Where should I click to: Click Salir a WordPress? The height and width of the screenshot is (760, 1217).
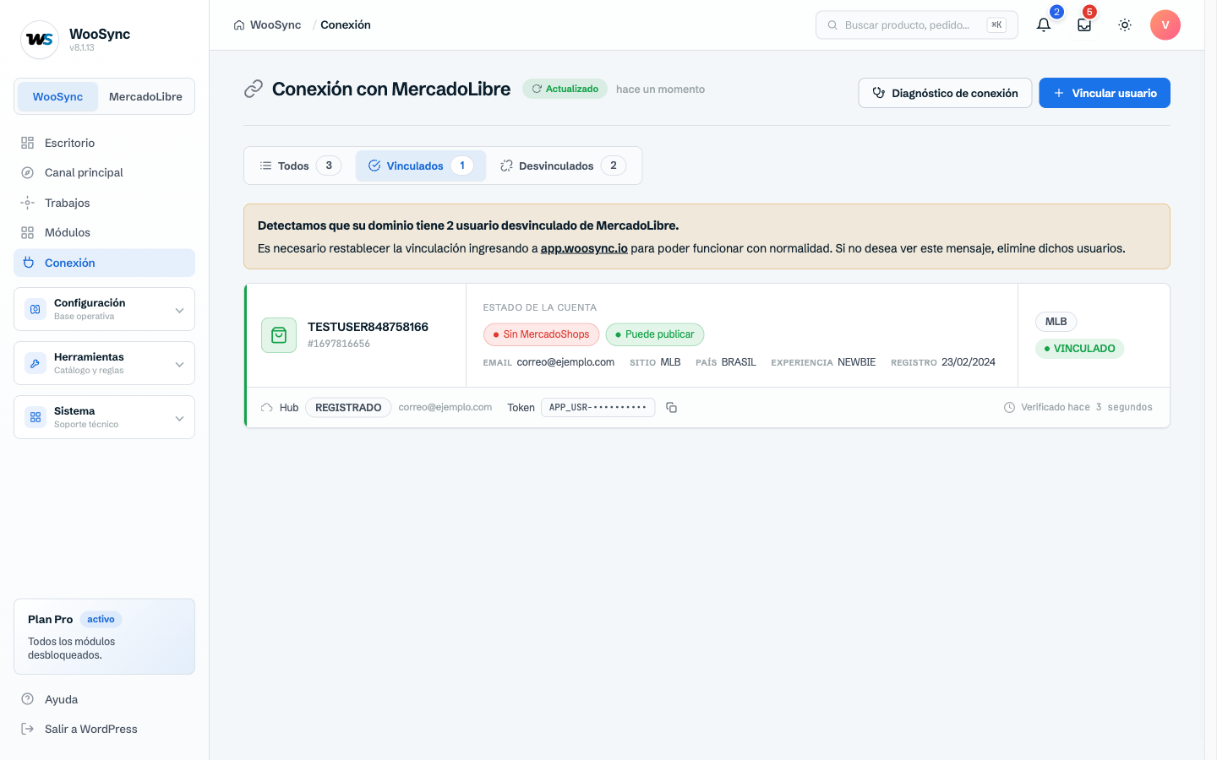pos(105,729)
